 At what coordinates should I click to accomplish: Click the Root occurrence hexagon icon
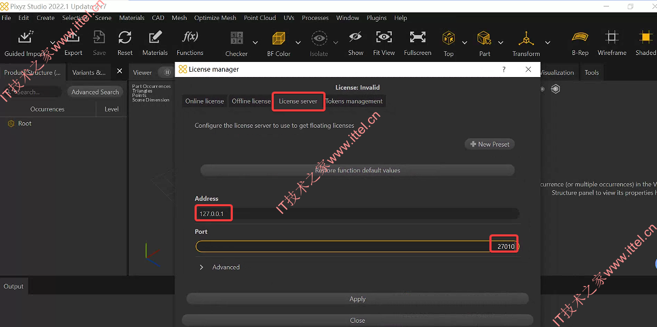(x=11, y=123)
